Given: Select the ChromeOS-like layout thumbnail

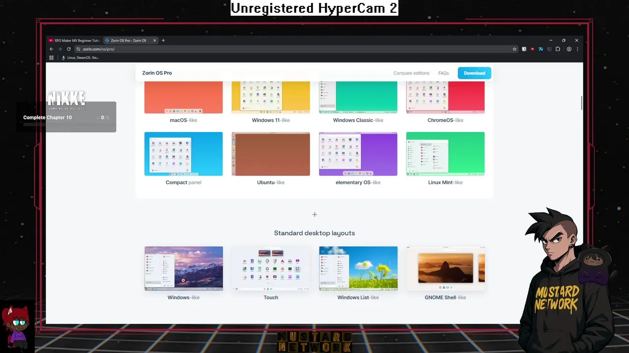Looking at the screenshot, I should click(445, 97).
